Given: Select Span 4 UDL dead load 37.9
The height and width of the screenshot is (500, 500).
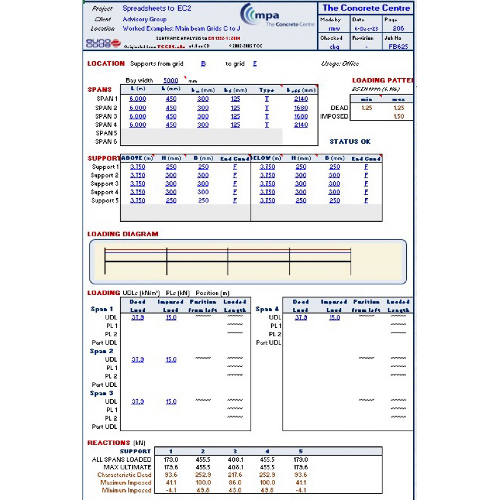Looking at the screenshot, I should tap(301, 317).
